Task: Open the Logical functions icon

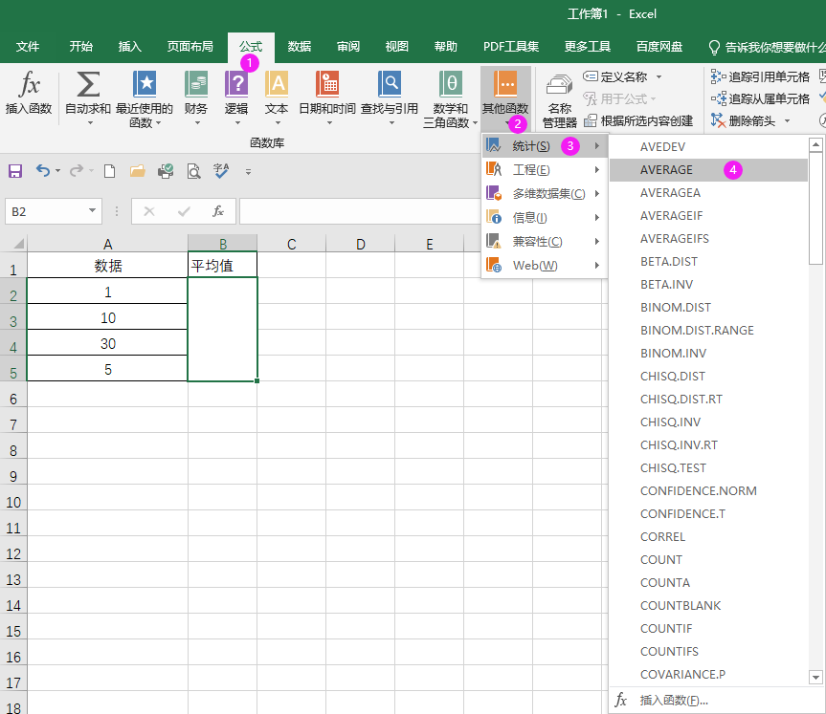Action: click(236, 84)
